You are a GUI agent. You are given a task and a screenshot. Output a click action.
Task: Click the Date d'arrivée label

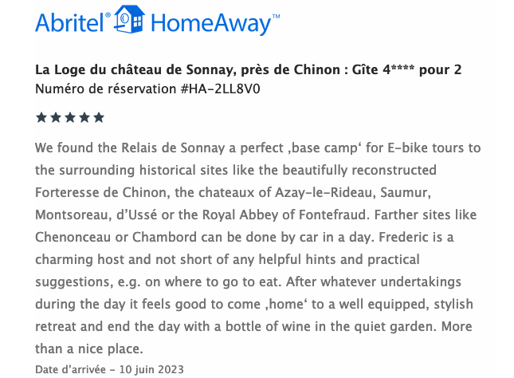tap(70, 369)
